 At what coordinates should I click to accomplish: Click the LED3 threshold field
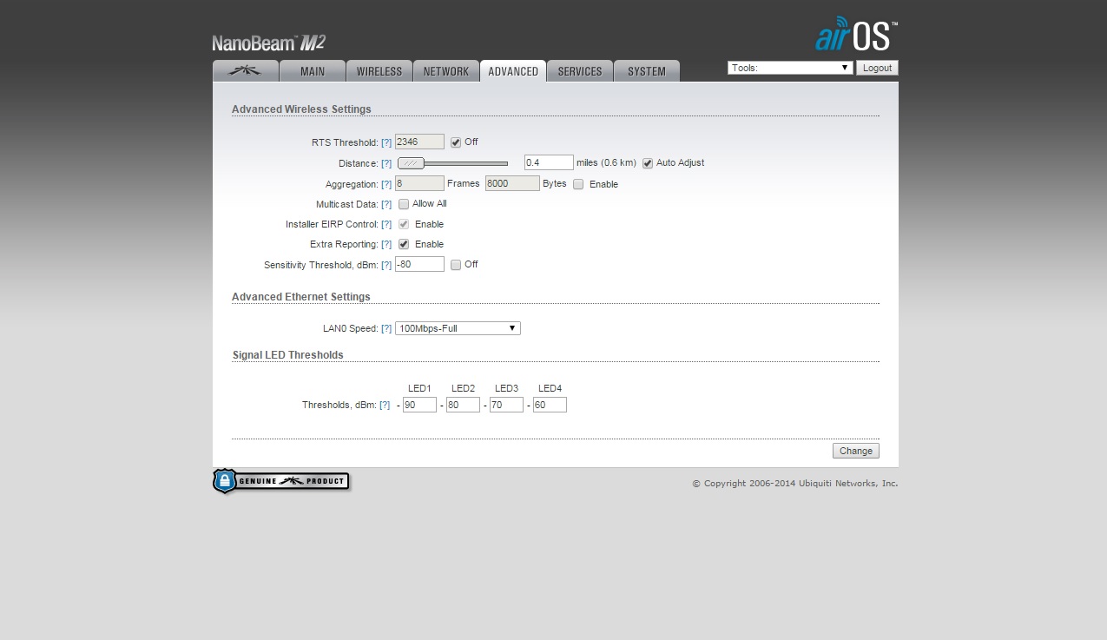(x=506, y=405)
